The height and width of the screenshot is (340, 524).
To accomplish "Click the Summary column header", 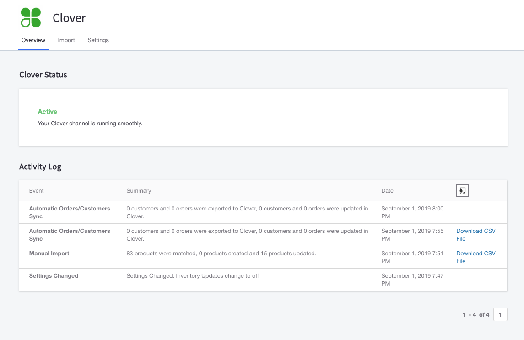I will click(139, 191).
